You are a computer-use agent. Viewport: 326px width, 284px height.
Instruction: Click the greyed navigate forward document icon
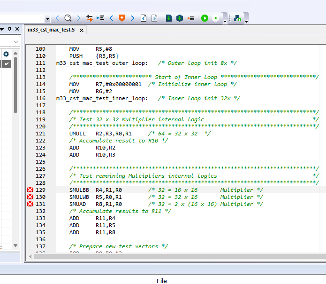[x=154, y=18]
